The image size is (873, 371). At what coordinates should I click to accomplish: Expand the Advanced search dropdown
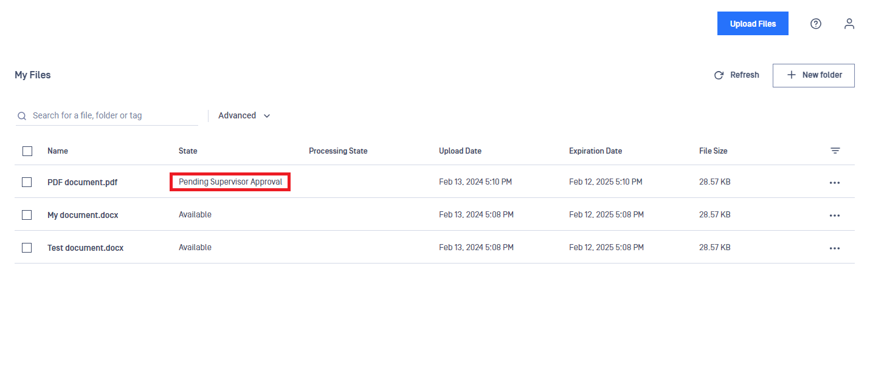[x=244, y=115]
